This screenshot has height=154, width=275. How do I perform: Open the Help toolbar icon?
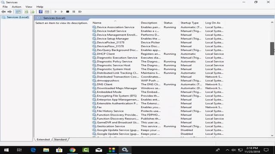pos(40,12)
